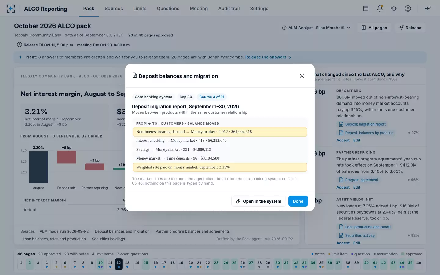The width and height of the screenshot is (440, 275).
Task: Open the user profile icon
Action: pos(408,9)
